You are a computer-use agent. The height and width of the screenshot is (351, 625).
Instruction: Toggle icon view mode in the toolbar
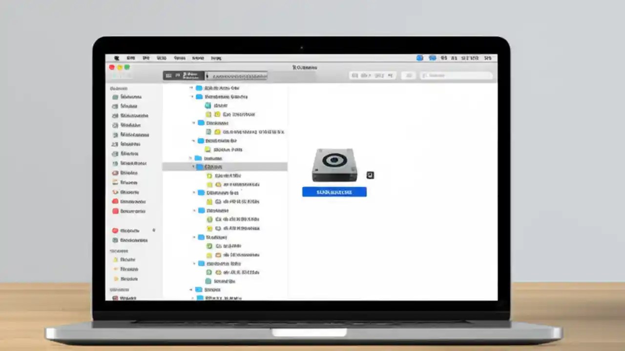tap(355, 76)
